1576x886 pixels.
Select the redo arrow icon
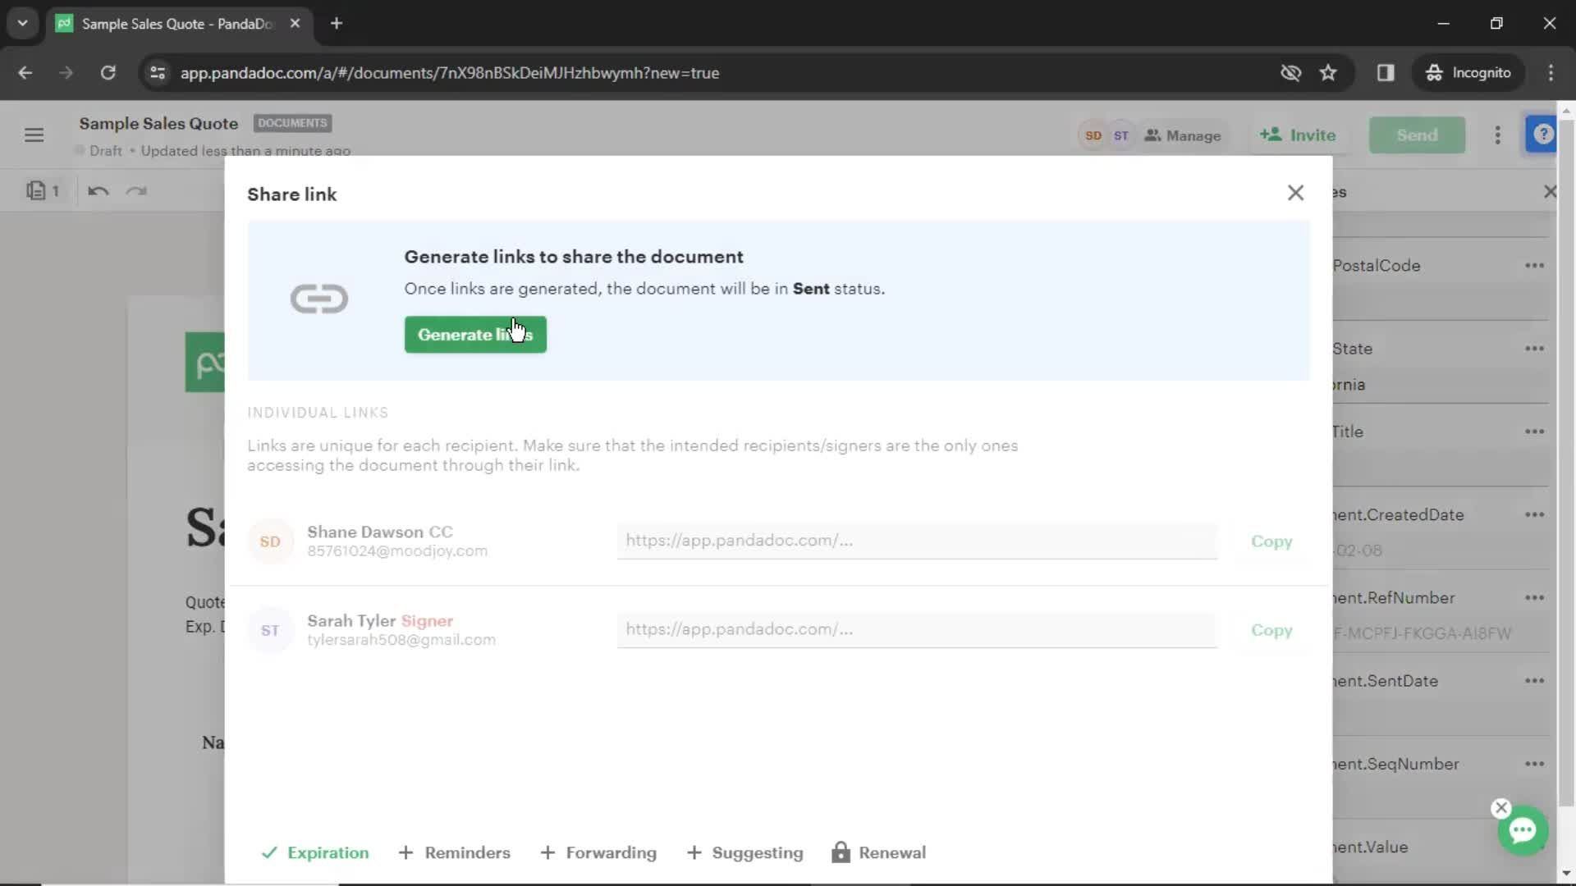tap(136, 190)
